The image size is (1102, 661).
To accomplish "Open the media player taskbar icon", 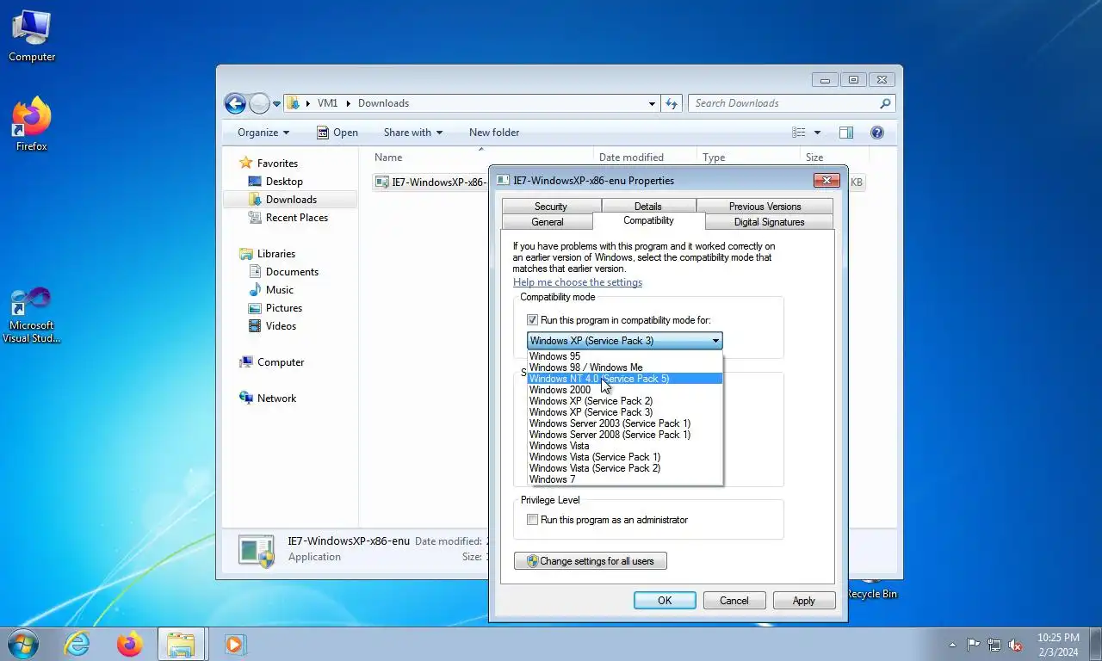I will [234, 644].
